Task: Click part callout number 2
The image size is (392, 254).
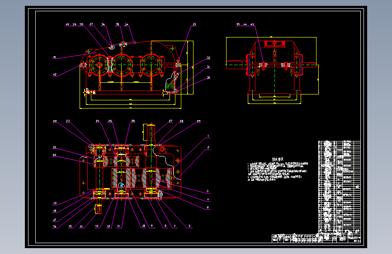Action: coord(208,147)
